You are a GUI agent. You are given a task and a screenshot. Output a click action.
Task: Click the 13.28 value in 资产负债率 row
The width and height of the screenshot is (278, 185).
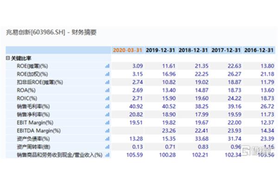click(136, 139)
